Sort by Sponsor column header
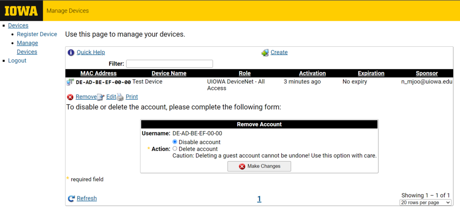The height and width of the screenshot is (212, 460). pos(427,73)
